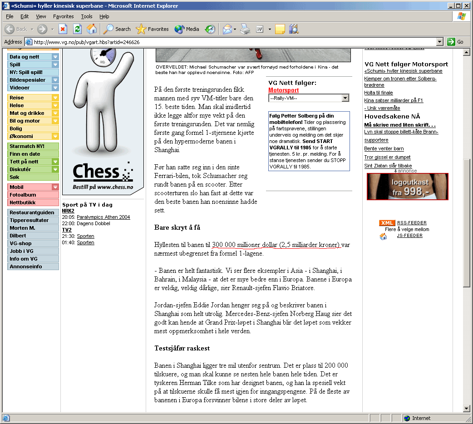This screenshot has width=473, height=424.
Task: Click the Edit with Word icon
Action: coord(260,29)
